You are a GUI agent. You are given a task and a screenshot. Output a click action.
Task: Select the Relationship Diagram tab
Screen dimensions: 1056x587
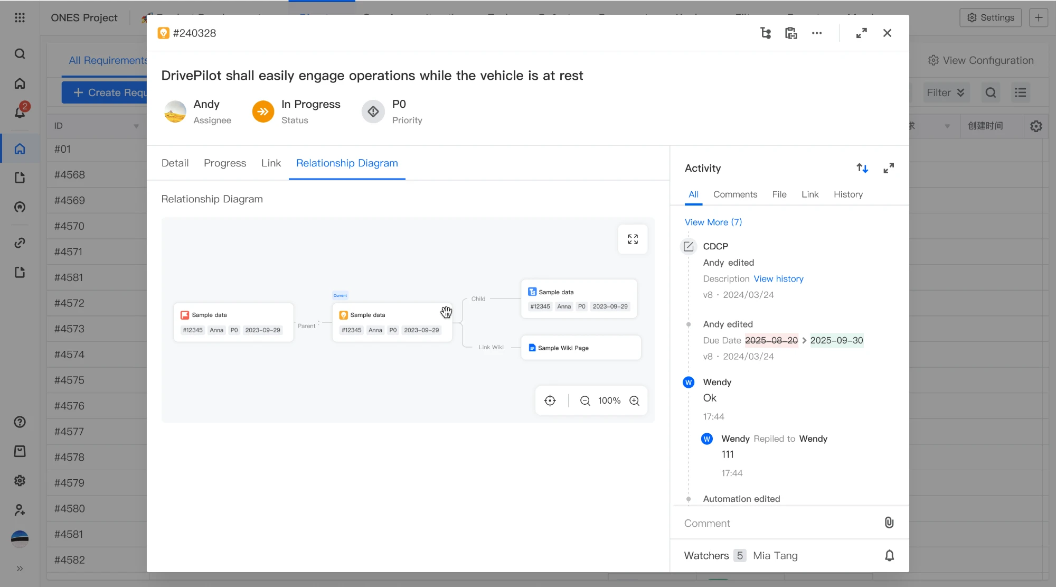pos(347,163)
